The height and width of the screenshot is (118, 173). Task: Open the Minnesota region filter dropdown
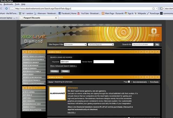(75, 45)
